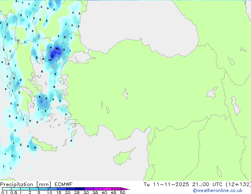Screen dimensions: 251x194
Task: Click the 25–30 mm dark navy swatch
Action: 80,189
